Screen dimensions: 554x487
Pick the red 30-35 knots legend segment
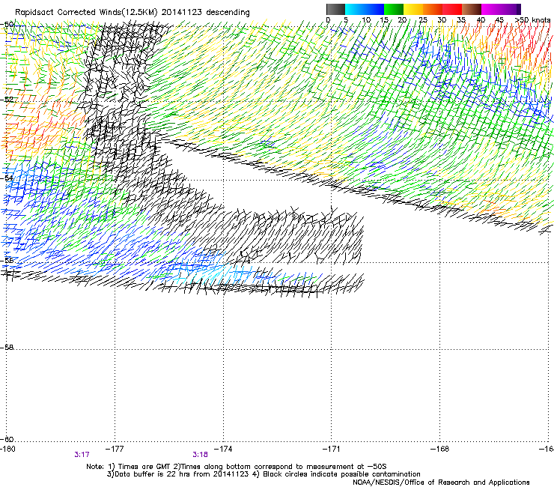pyautogui.click(x=452, y=9)
